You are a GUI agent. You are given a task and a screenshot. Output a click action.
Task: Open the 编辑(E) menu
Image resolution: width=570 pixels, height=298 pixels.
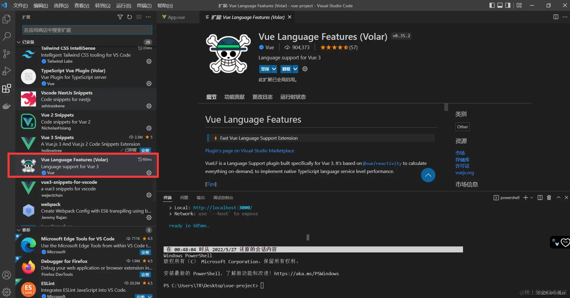click(x=41, y=6)
